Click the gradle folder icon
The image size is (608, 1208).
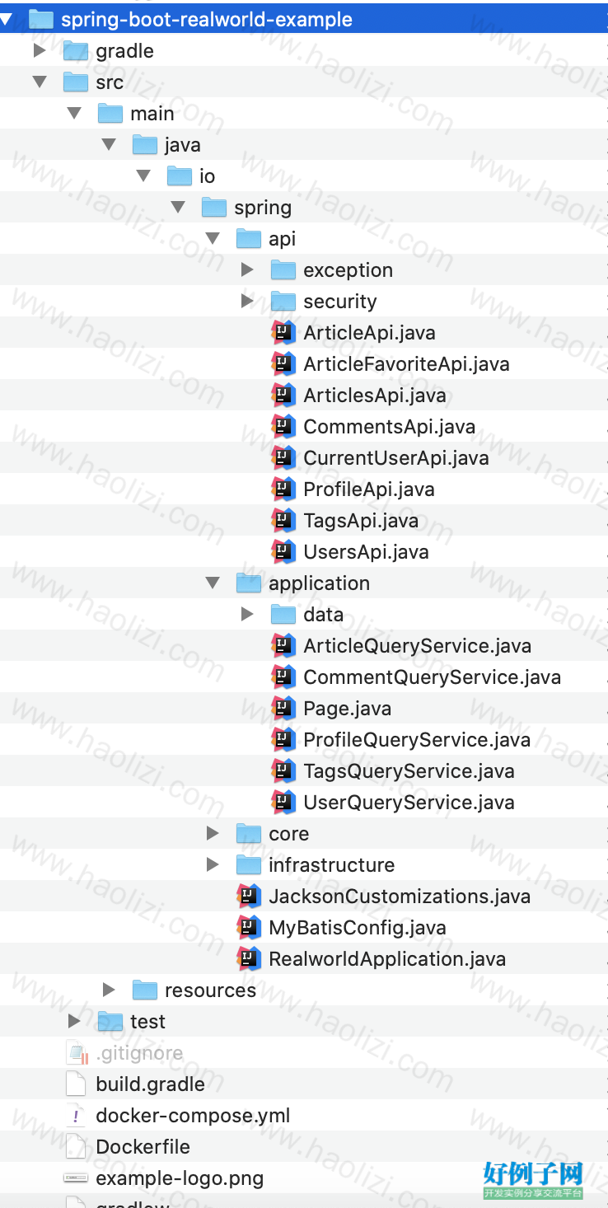[x=76, y=51]
